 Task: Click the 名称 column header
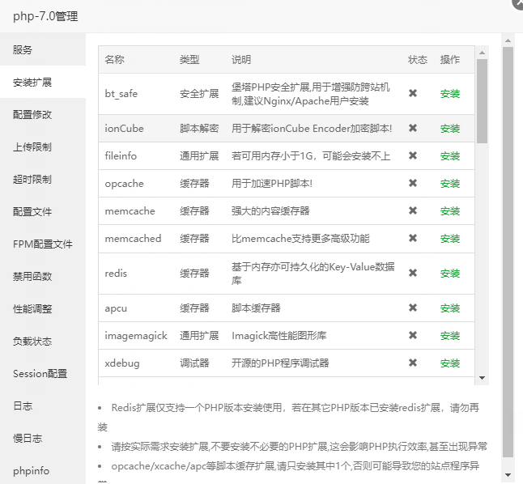pyautogui.click(x=114, y=60)
